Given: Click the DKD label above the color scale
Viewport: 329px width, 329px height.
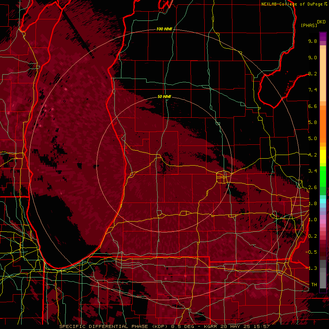Looking at the screenshot, I should pos(321,22).
